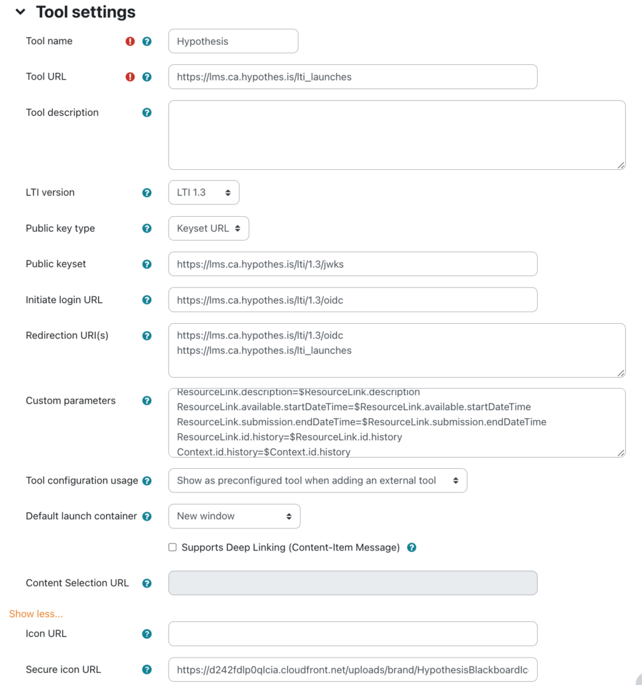Open help for the Tool name field
This screenshot has width=642, height=685.
146,41
